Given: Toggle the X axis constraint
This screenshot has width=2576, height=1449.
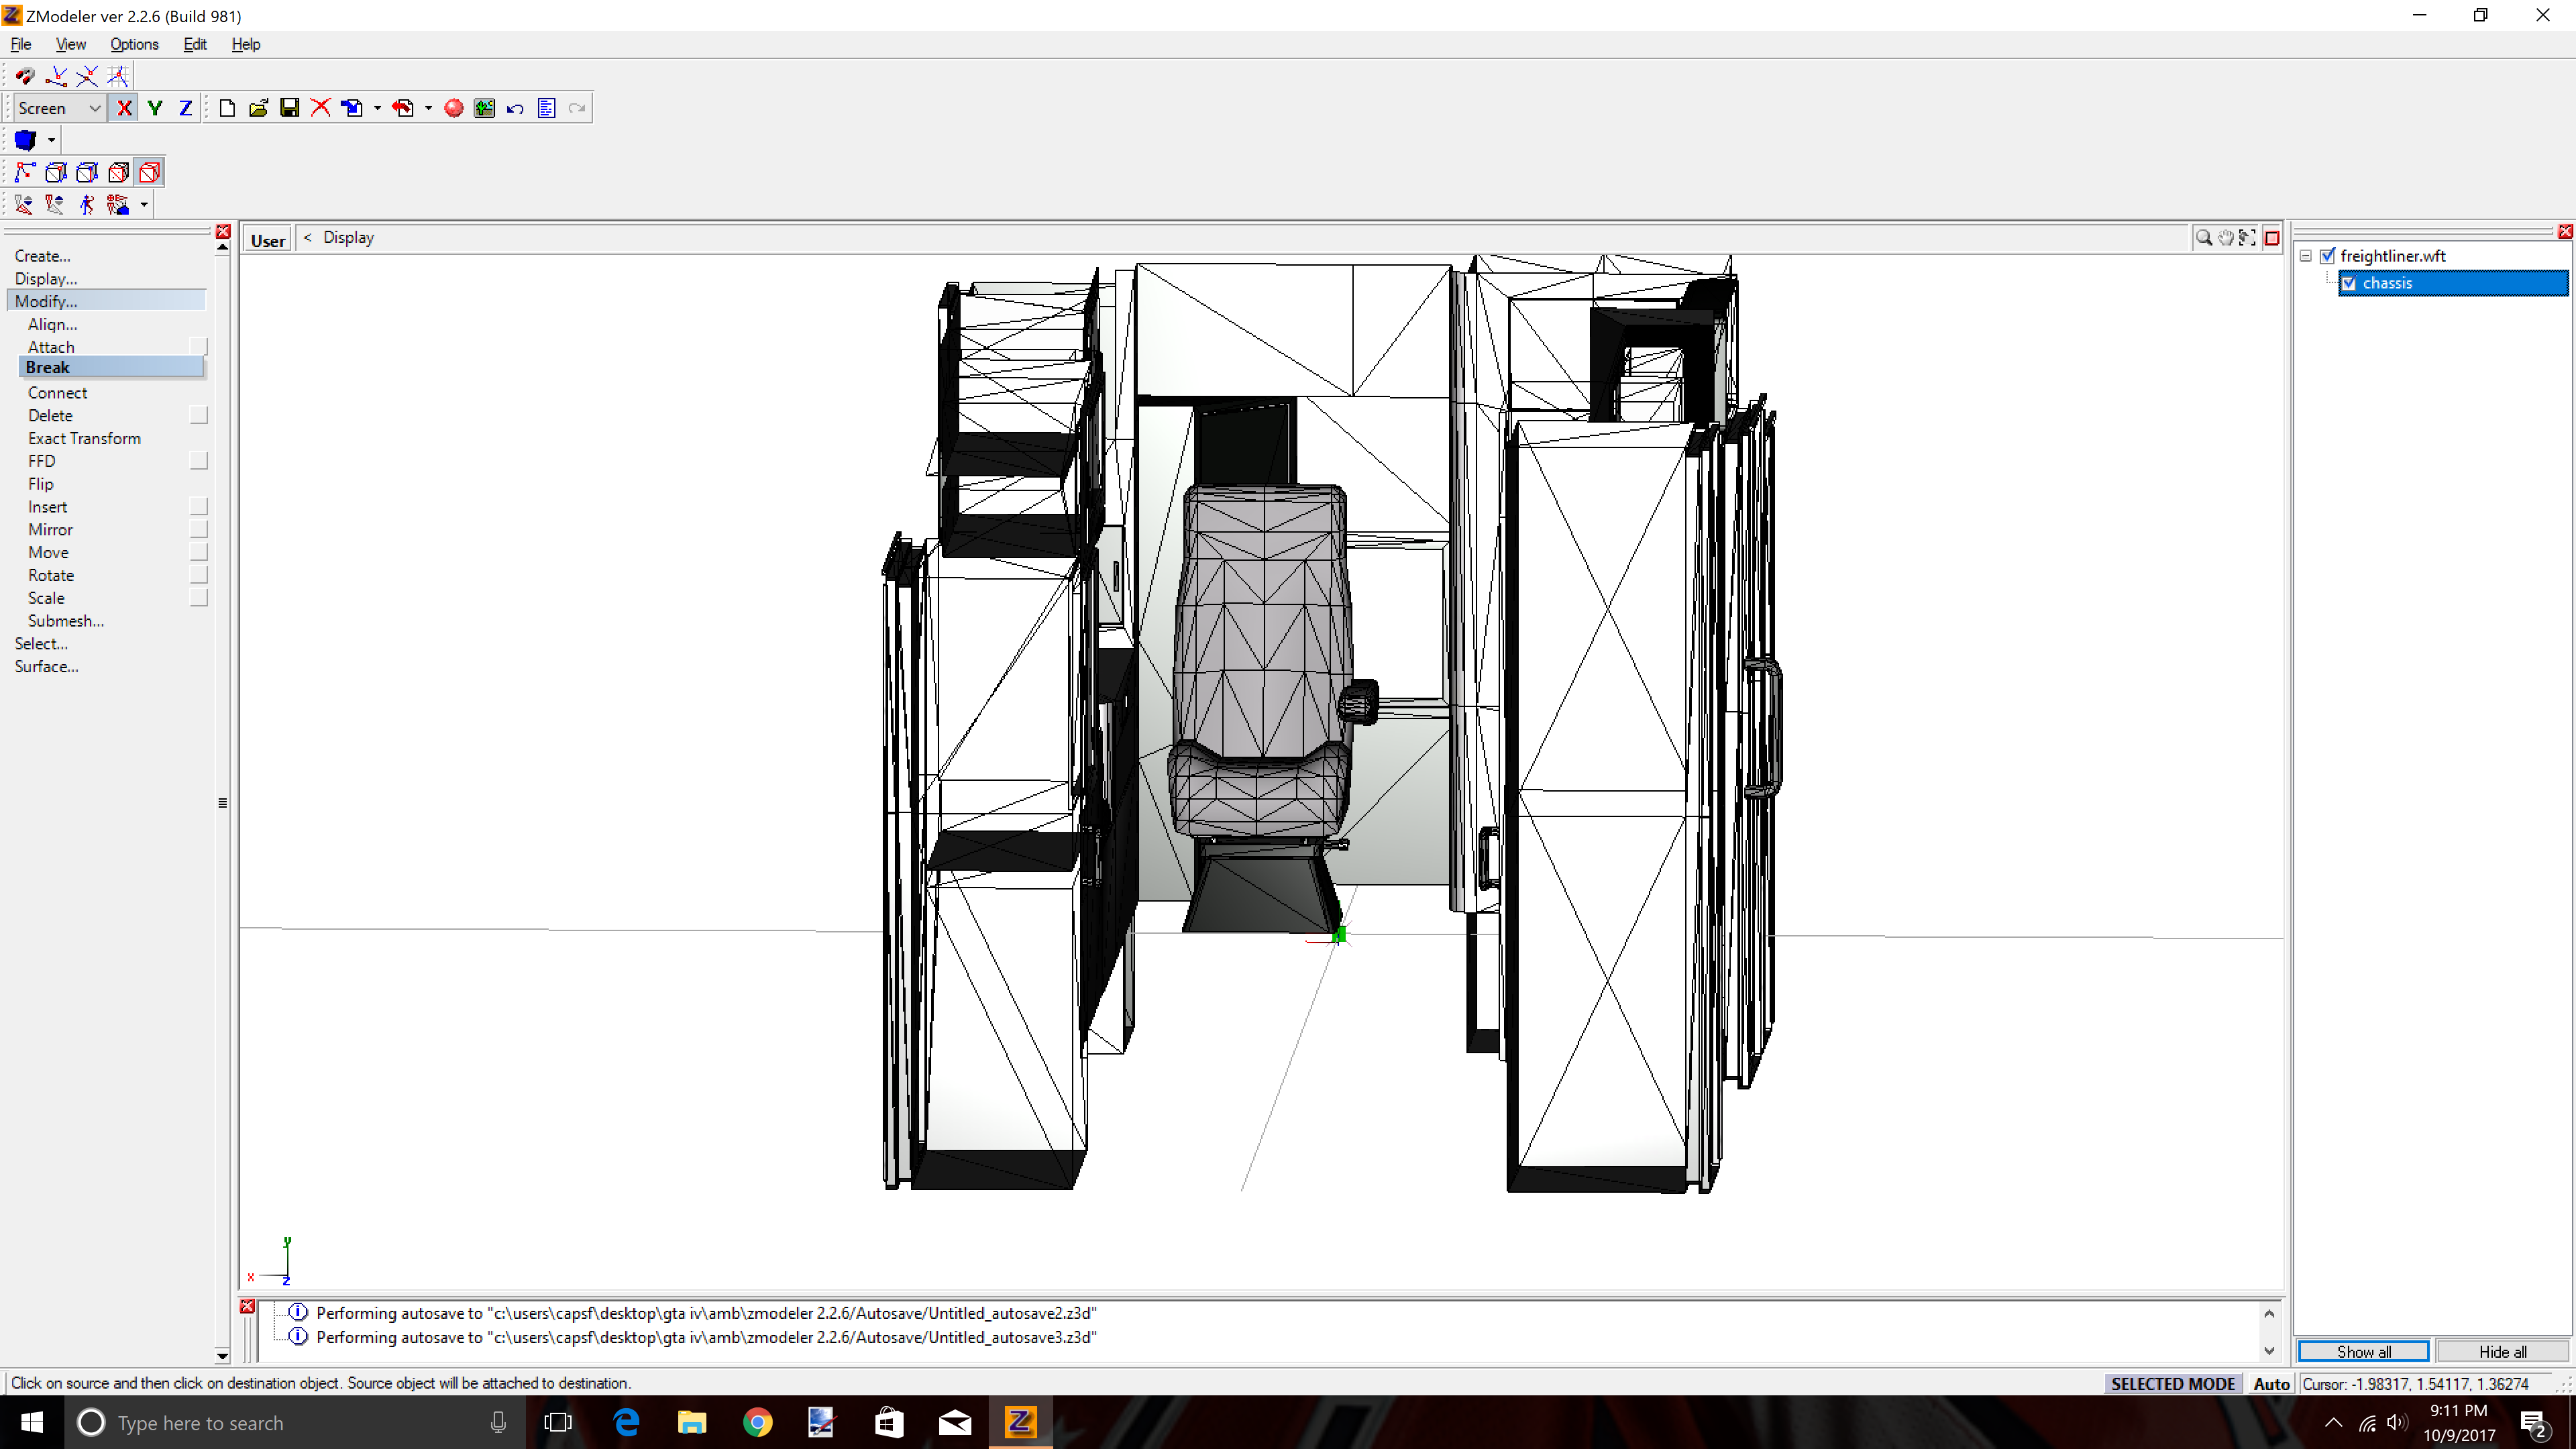Looking at the screenshot, I should click(x=124, y=108).
